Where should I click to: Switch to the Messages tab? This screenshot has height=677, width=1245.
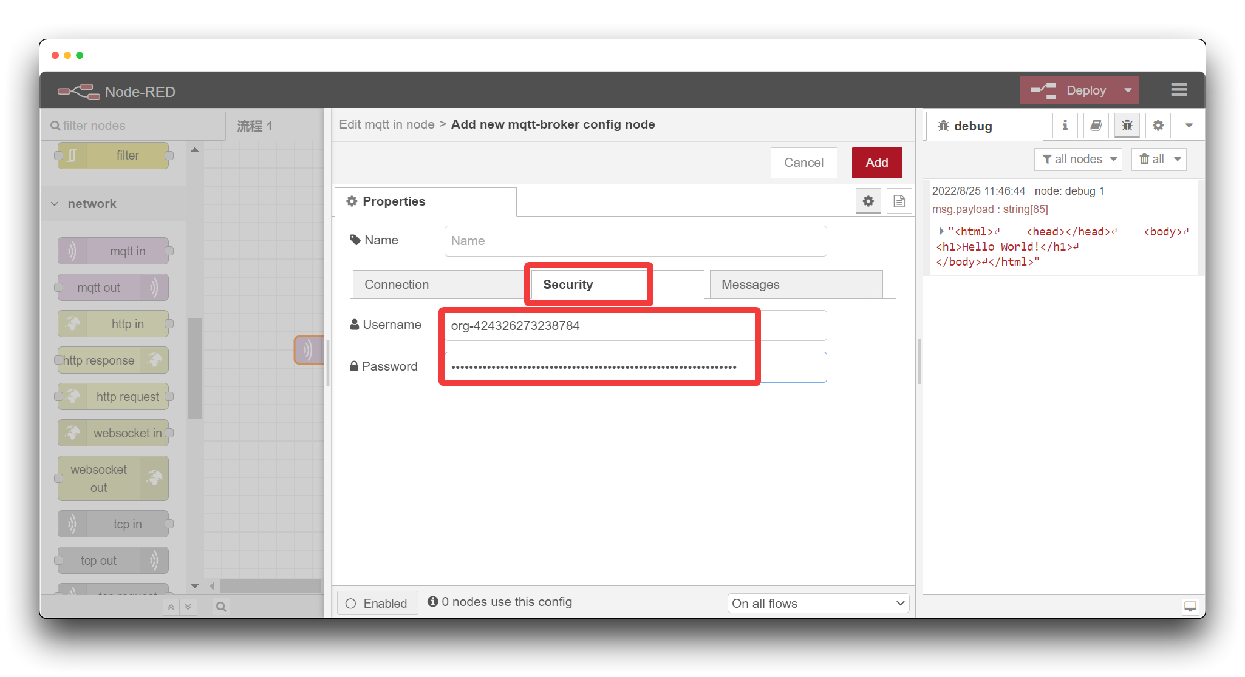click(796, 285)
